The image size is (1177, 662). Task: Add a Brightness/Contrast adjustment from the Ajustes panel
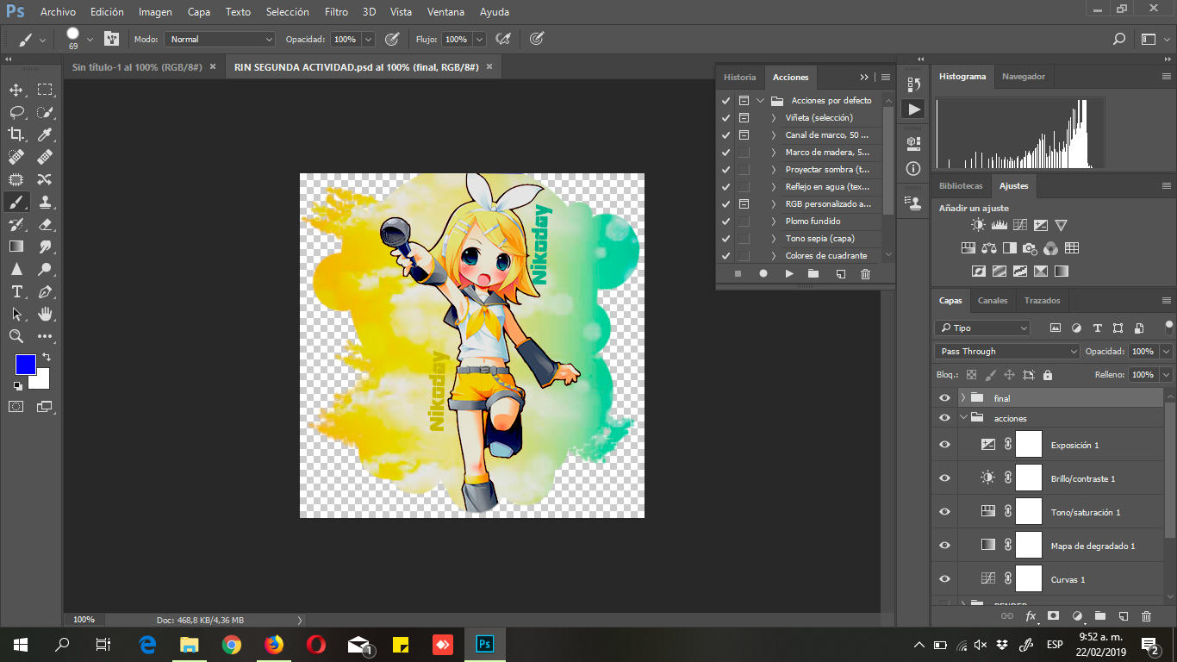(978, 225)
